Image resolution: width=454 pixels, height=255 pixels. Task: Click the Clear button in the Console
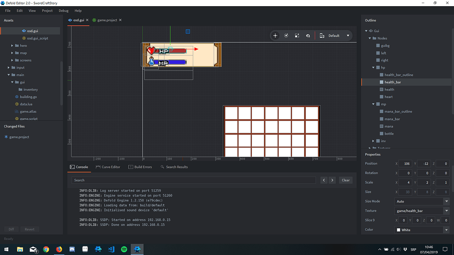tap(345, 180)
